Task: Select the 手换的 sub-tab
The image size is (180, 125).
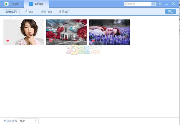Action: [x=29, y=12]
